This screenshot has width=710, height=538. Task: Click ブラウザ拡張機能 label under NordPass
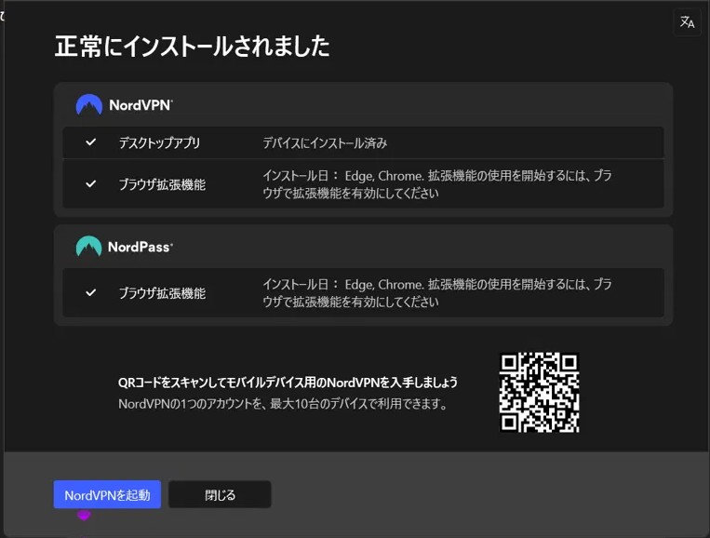point(162,293)
